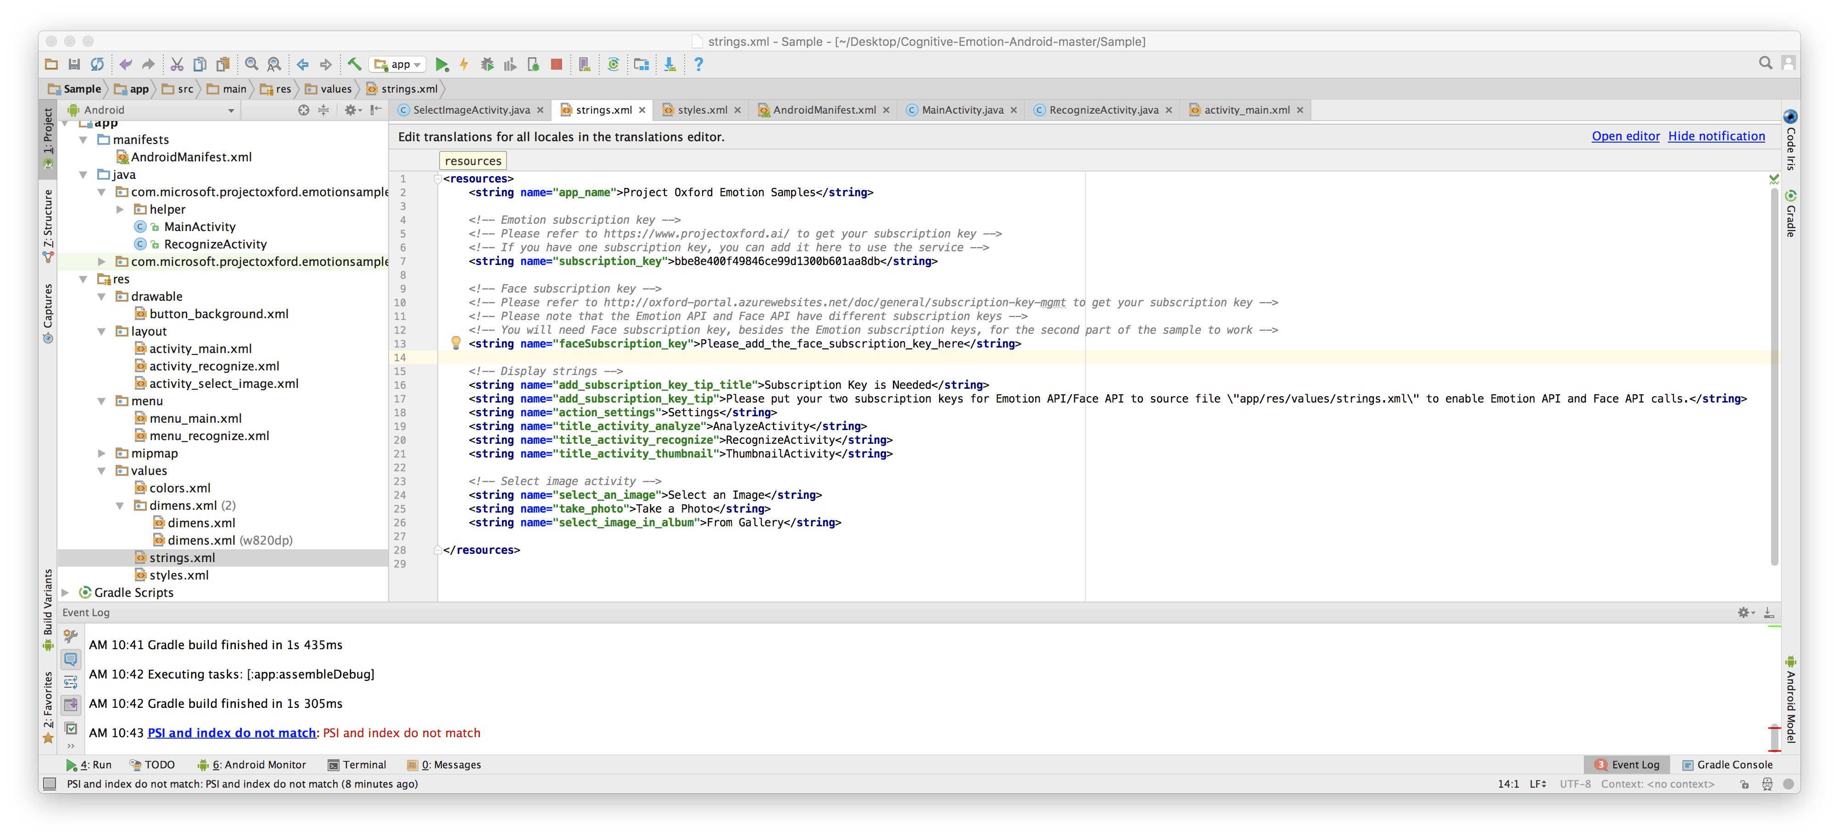1839x839 pixels.
Task: Click the Open editor link
Action: click(x=1626, y=136)
